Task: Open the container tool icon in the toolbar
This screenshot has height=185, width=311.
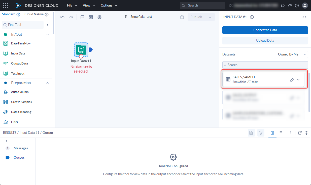Action: coord(91,17)
